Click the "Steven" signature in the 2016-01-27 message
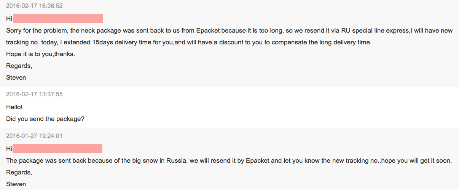This screenshot has height=190, width=459. [x=16, y=184]
